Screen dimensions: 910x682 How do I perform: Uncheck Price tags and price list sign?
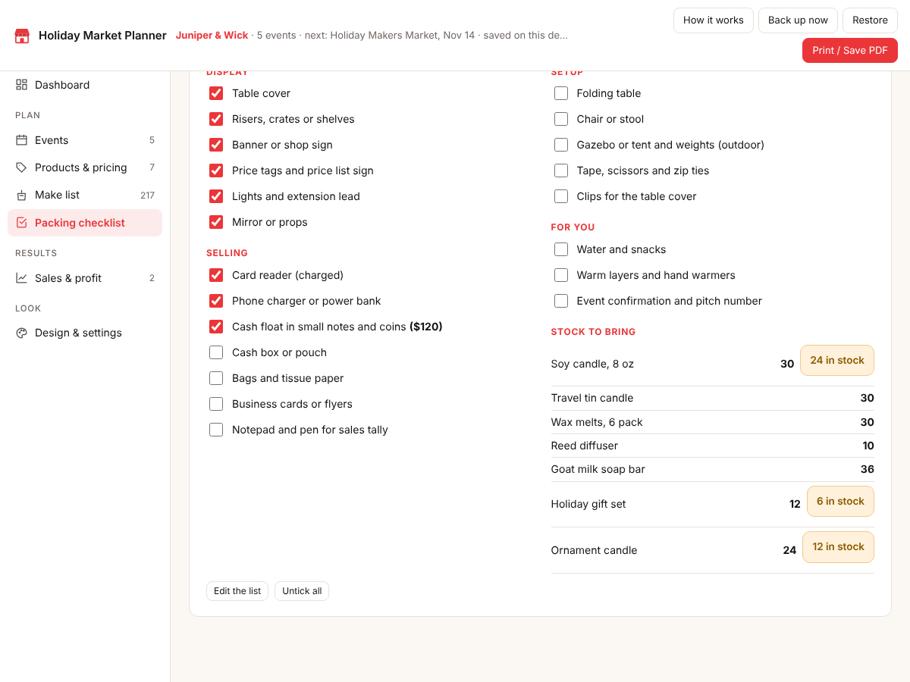(216, 170)
